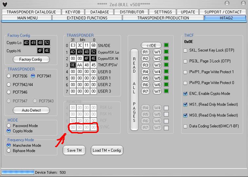The width and height of the screenshot is (248, 177).
Task: Go to UPDATE tab
Action: (x=188, y=12)
